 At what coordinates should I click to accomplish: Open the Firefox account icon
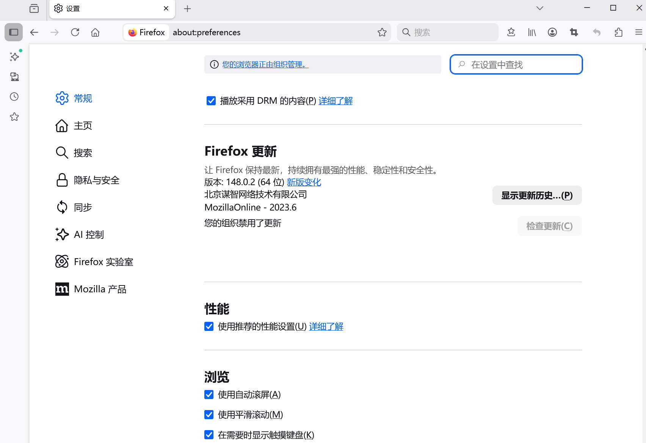coord(552,32)
